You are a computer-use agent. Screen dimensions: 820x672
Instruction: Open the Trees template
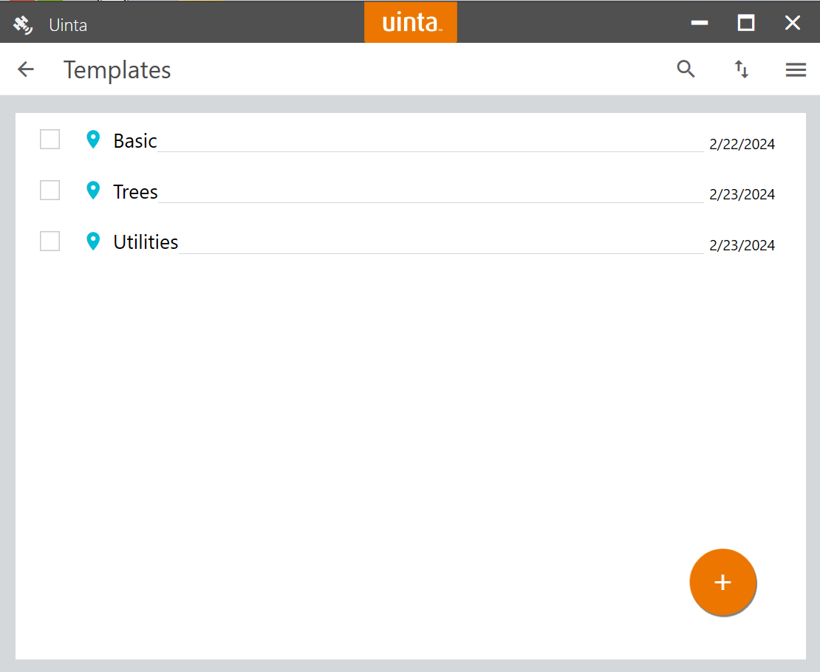135,192
